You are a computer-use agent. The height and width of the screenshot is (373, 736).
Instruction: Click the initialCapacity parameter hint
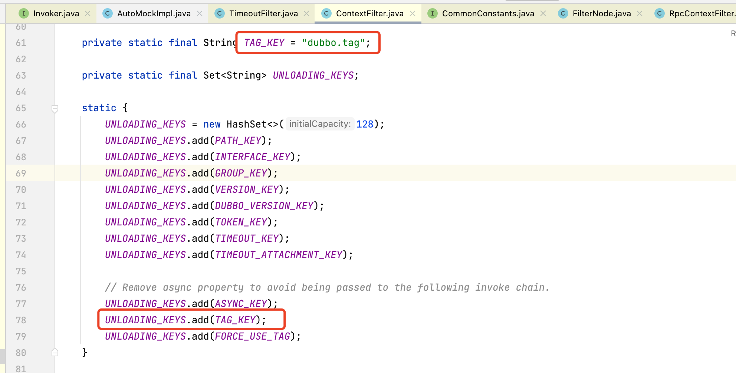pos(320,124)
